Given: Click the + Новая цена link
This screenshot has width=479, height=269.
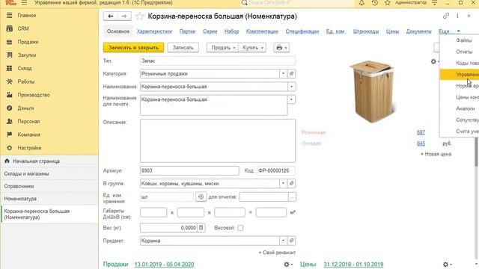Looking at the screenshot, I should (436, 154).
